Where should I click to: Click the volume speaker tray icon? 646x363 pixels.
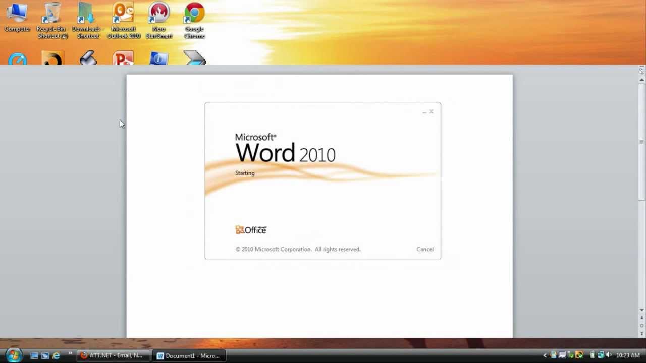(609, 355)
